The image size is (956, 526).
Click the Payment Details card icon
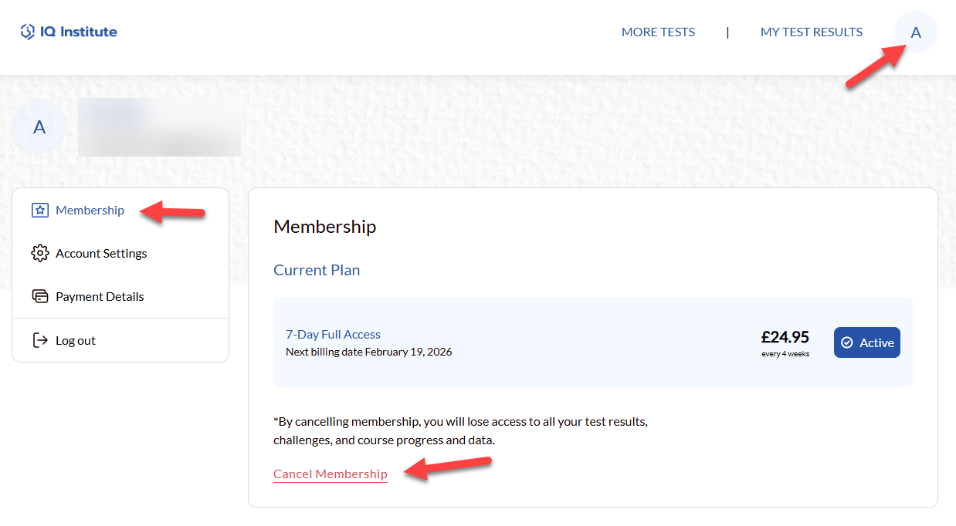[39, 296]
